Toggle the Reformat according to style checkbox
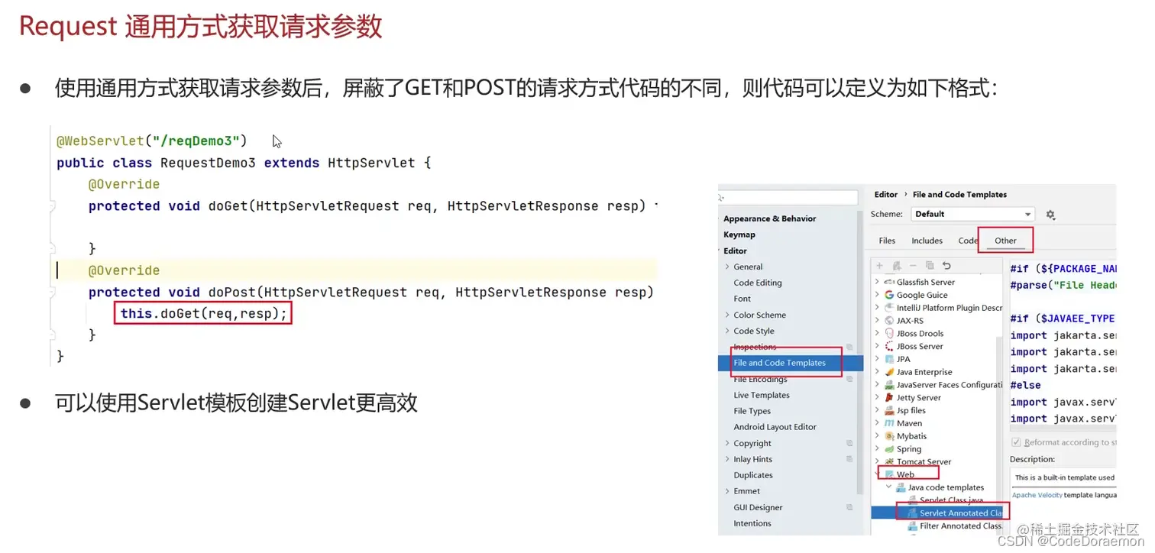 pyautogui.click(x=1016, y=442)
